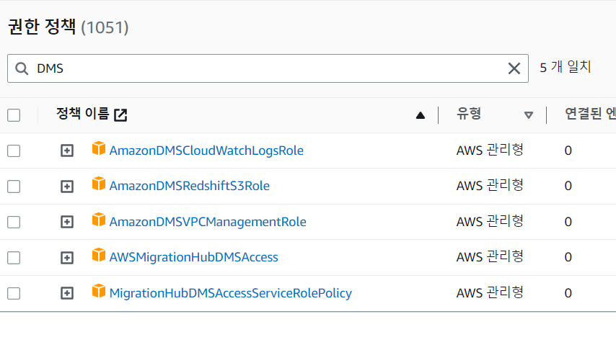616x350 pixels.
Task: Open the external link icon beside 정책 이름
Action: 120,115
